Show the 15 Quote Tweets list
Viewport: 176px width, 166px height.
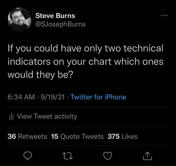[x=77, y=137]
